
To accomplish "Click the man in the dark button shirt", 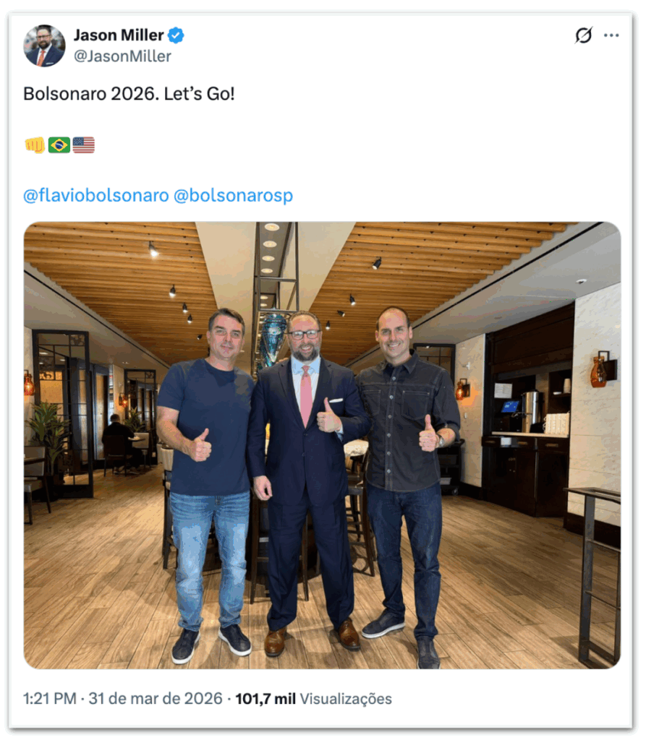I will pos(407,481).
